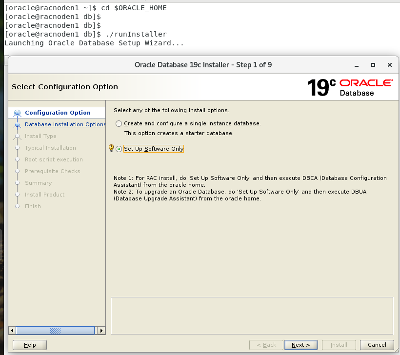Select the Configuration Option step in sidebar

[x=58, y=113]
